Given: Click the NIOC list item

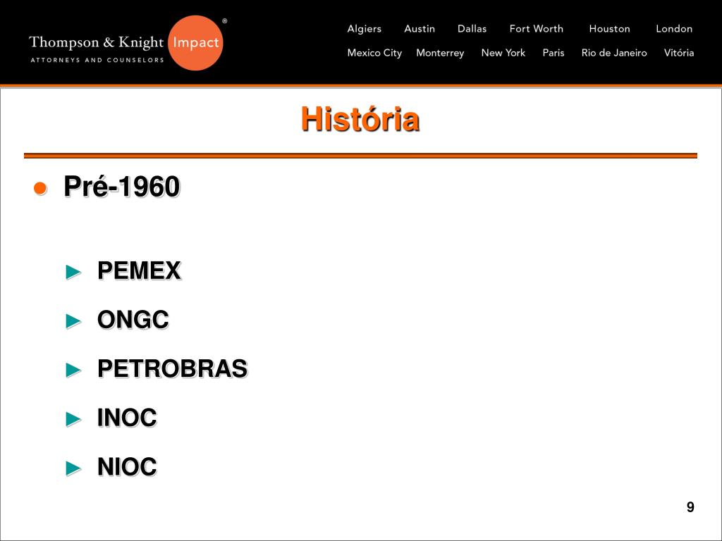Looking at the screenshot, I should [x=127, y=467].
